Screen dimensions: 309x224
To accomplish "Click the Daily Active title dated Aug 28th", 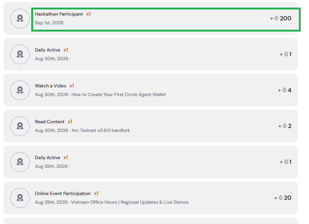I will (48, 158).
